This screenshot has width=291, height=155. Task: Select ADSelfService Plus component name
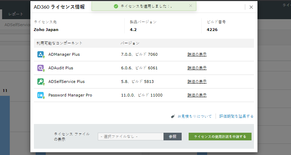point(66,82)
